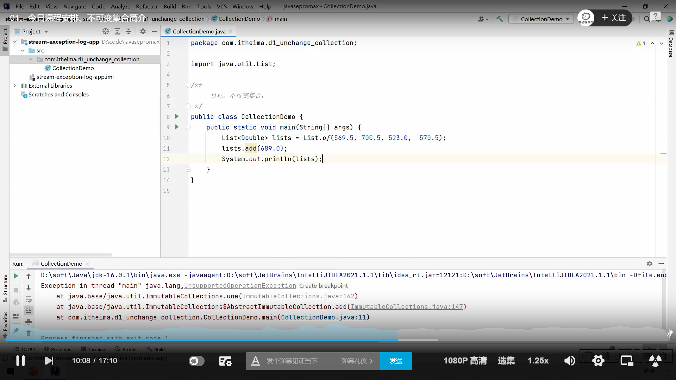This screenshot has height=380, width=676.
Task: Click the blue 发送 send button
Action: point(396,361)
